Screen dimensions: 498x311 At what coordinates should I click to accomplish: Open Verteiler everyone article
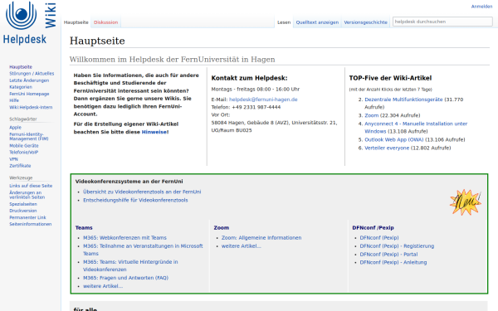click(387, 148)
